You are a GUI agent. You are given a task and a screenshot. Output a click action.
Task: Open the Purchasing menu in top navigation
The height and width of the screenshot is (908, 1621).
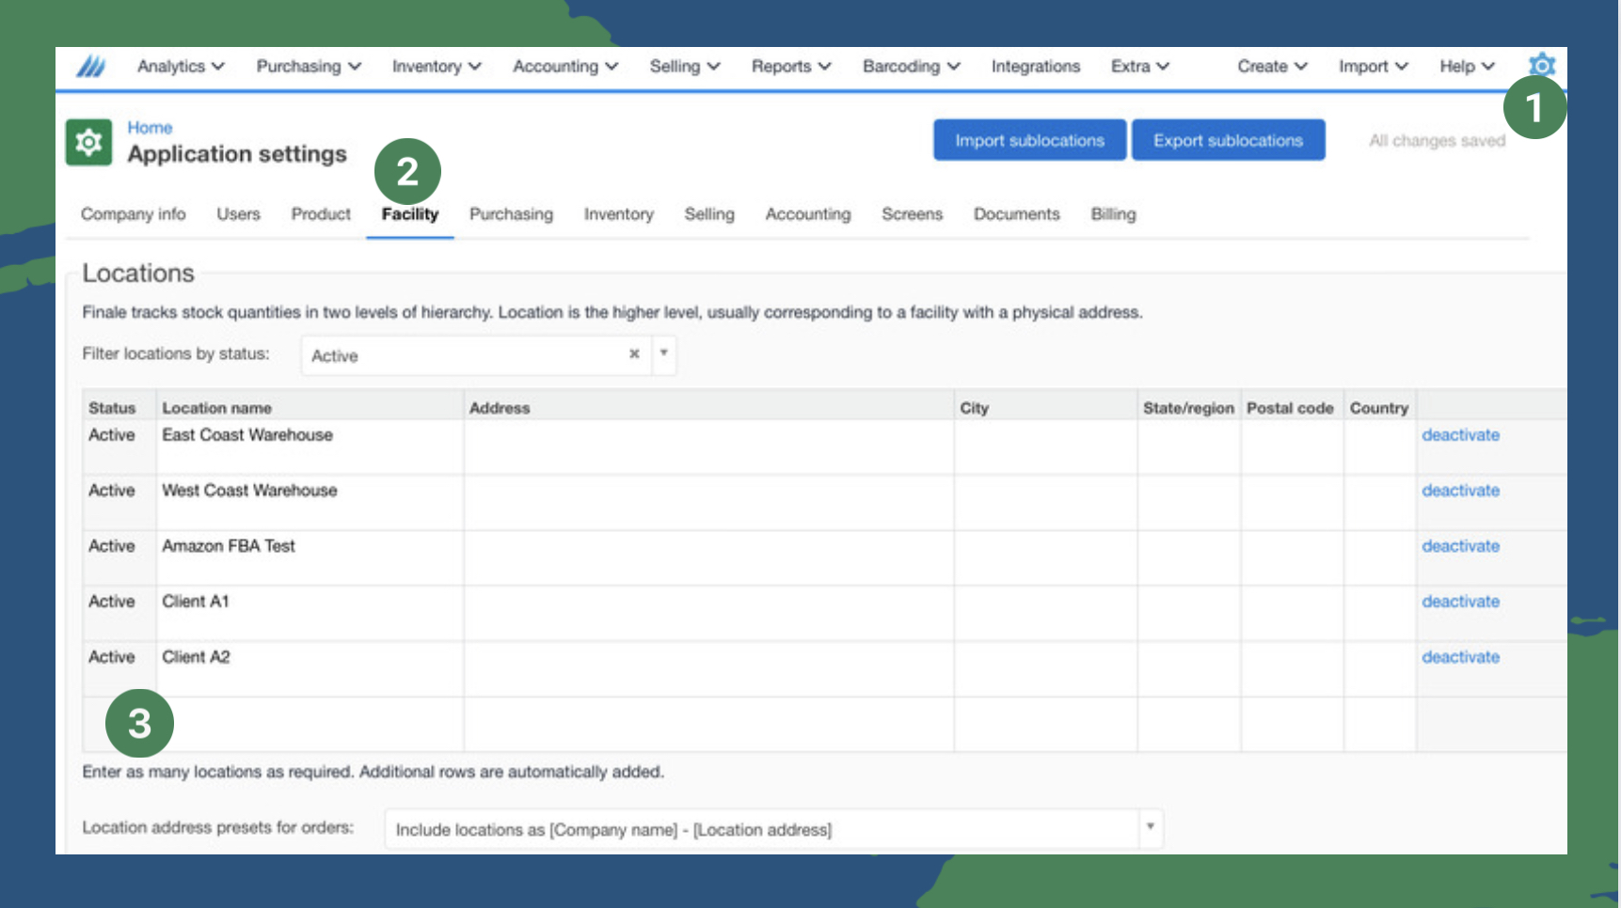click(309, 67)
